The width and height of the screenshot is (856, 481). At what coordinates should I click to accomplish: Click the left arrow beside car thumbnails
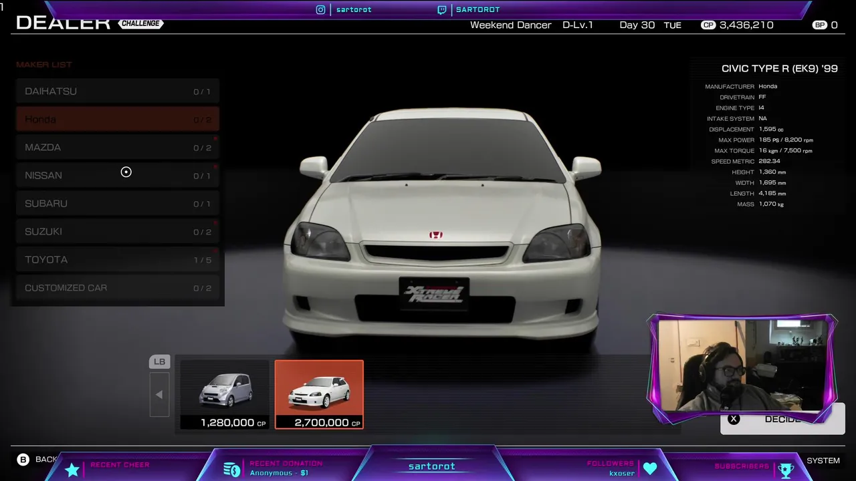[159, 395]
